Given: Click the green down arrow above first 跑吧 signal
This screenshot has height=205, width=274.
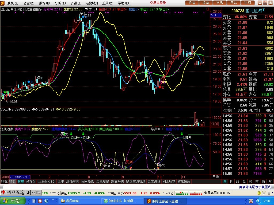Looking at the screenshot, I should tap(71, 133).
